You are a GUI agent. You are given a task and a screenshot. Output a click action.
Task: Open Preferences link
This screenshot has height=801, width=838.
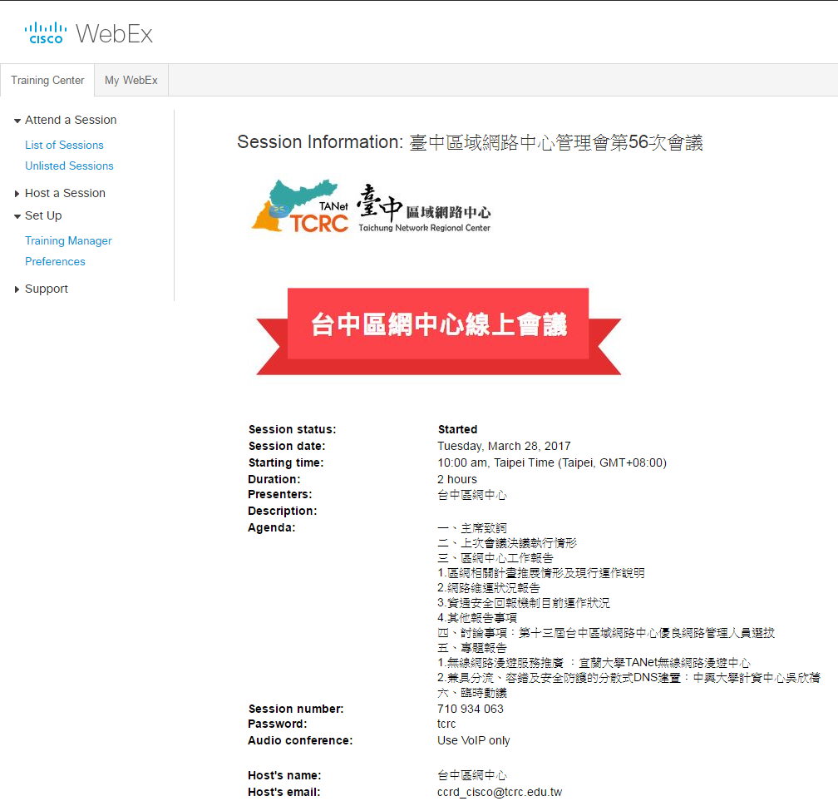55,261
